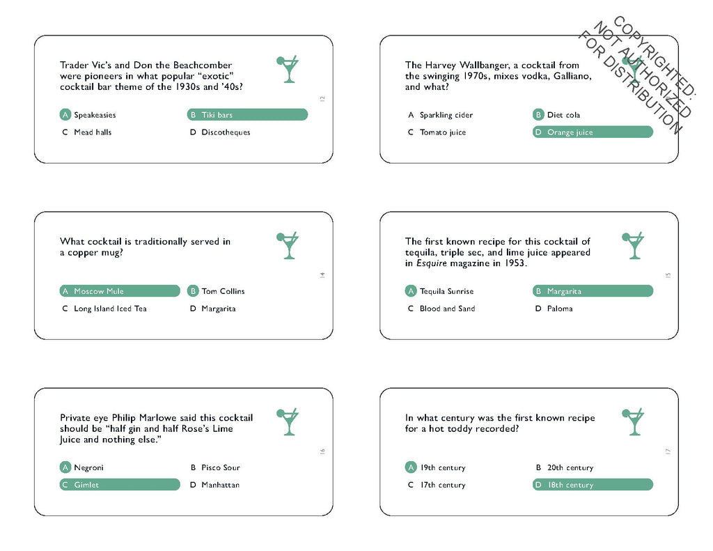Click the cocktail icon on copper mug card
Image resolution: width=713 pixels, height=551 pixels.
click(288, 245)
